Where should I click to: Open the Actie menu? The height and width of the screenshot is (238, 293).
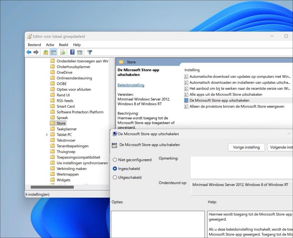(50, 45)
